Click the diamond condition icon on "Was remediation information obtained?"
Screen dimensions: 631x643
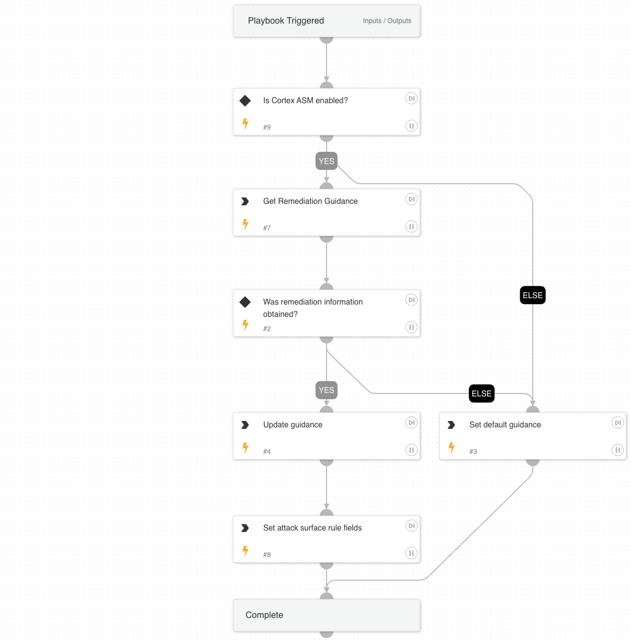(x=245, y=302)
